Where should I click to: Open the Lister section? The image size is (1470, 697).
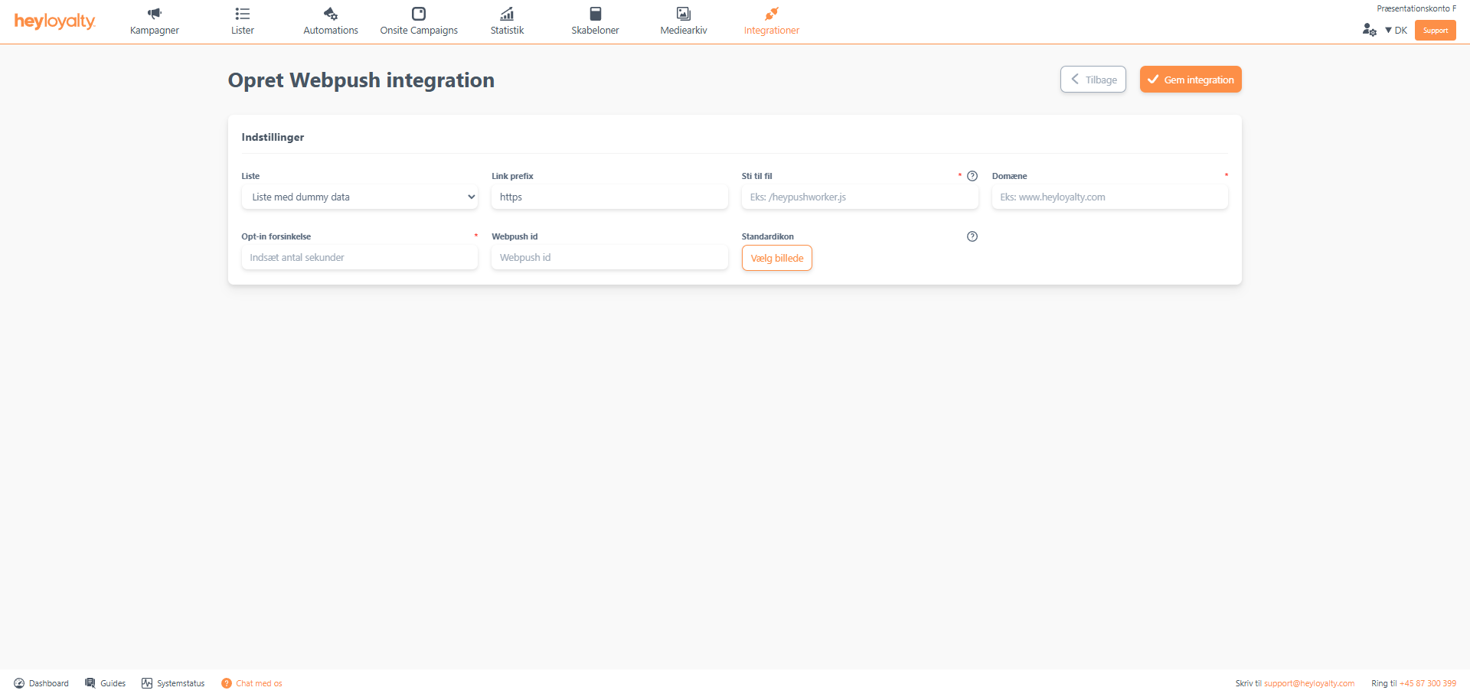(243, 21)
